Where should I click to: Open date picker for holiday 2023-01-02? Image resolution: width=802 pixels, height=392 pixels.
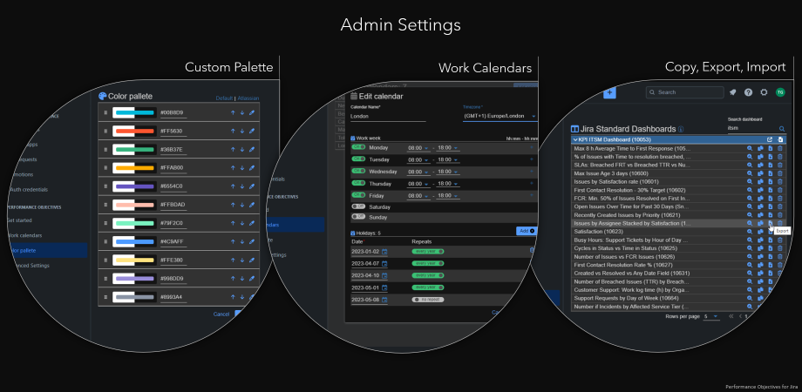pyautogui.click(x=384, y=252)
